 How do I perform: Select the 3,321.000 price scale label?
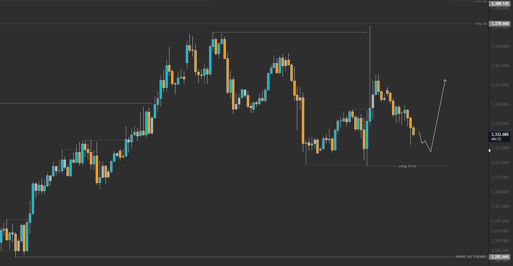pyautogui.click(x=500, y=163)
